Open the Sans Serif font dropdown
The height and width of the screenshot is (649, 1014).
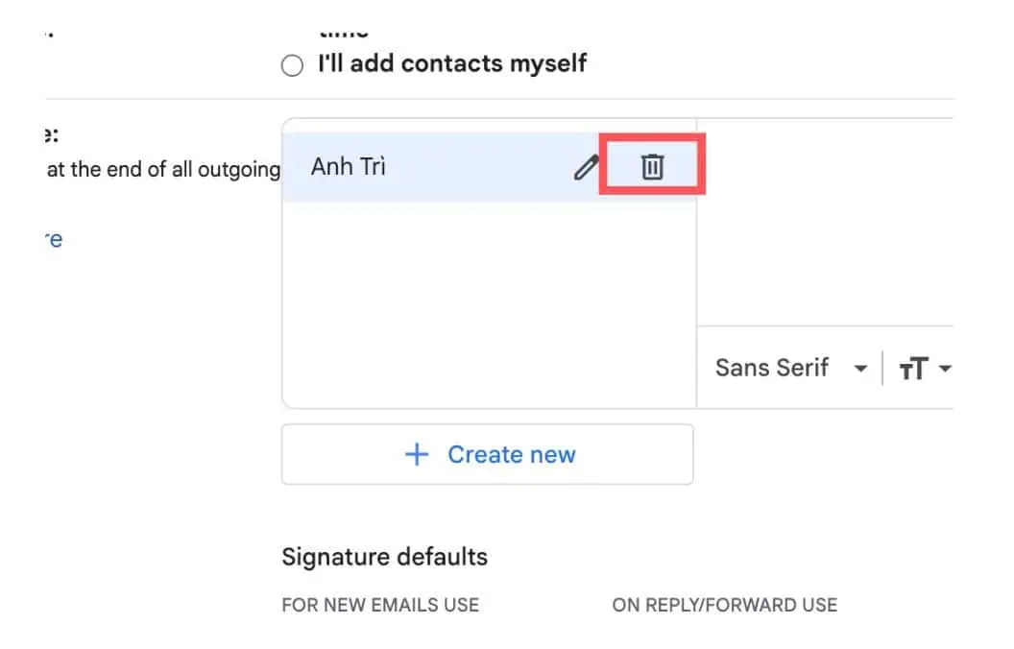772,368
